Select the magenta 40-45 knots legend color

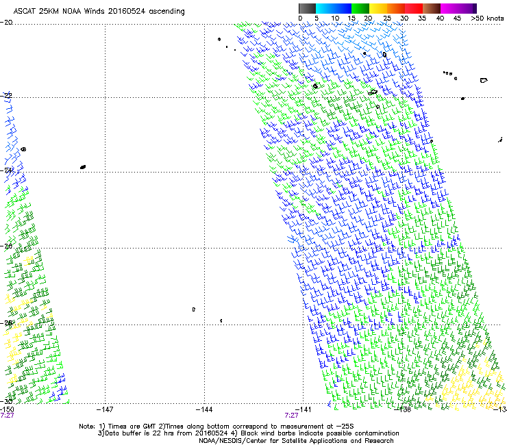click(x=449, y=8)
